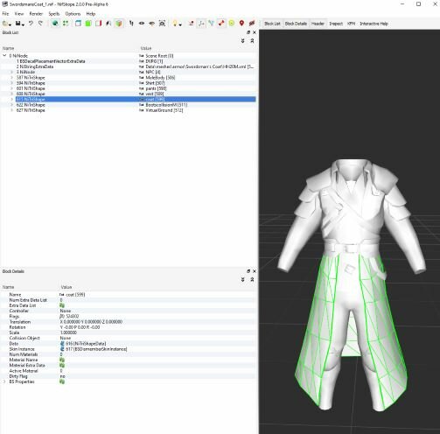Select the 2 NiStringExtraData row

click(x=129, y=66)
